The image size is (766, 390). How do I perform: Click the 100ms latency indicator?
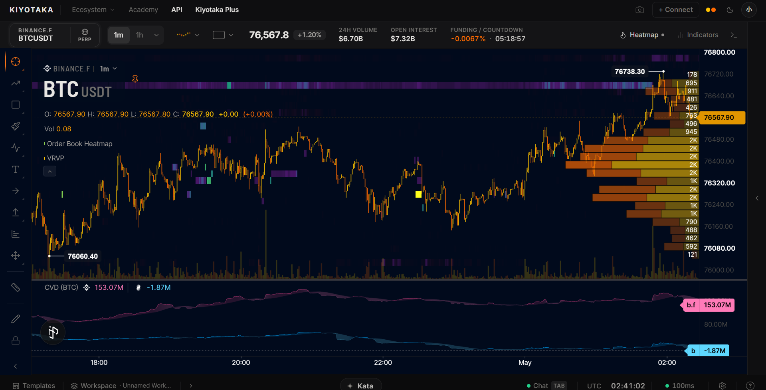[x=680, y=386]
